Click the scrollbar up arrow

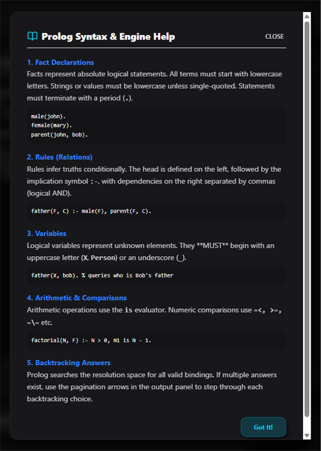(x=307, y=17)
